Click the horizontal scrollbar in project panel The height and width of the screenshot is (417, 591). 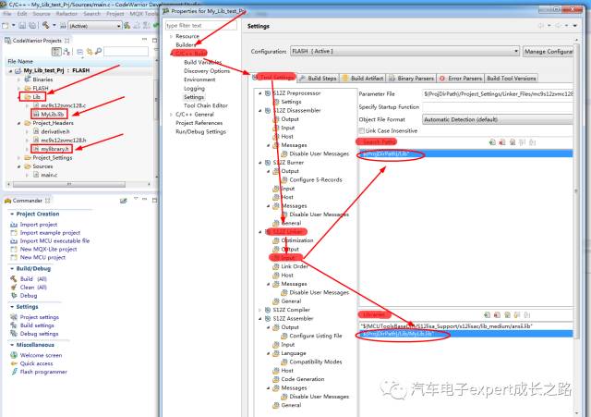pos(69,185)
